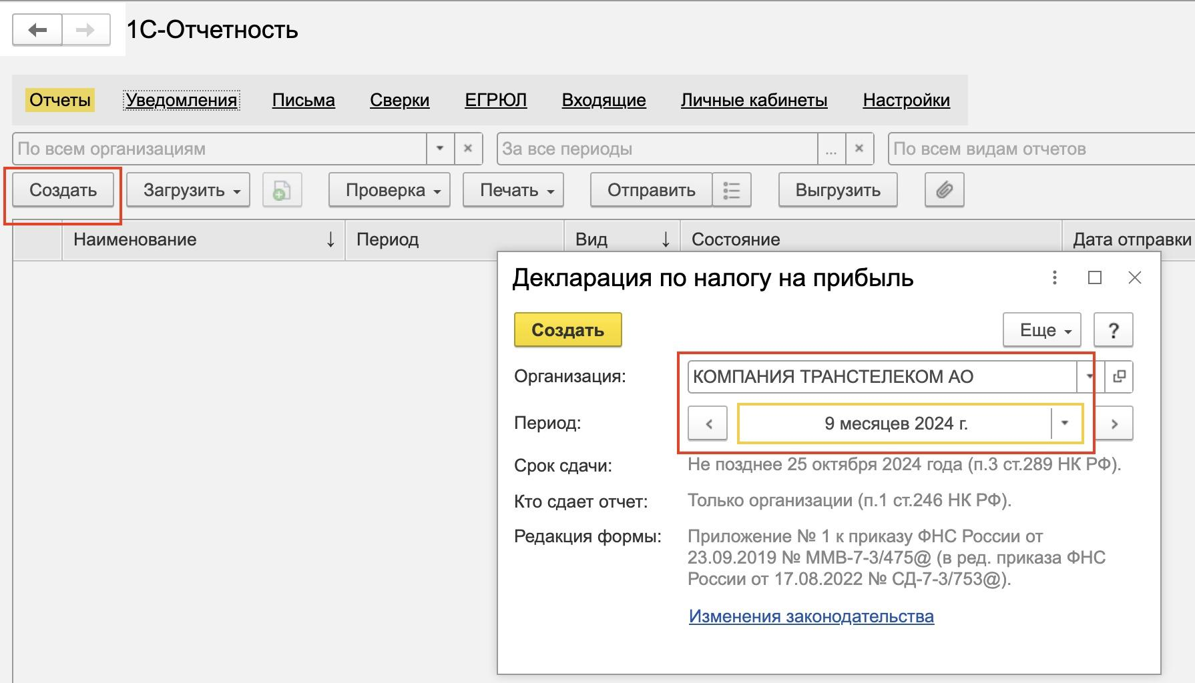Sort by the Период column header

pos(455,239)
